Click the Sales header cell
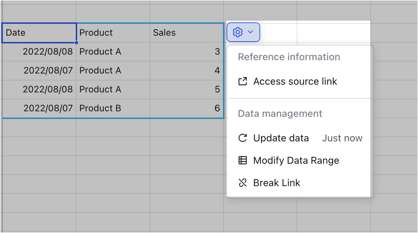The image size is (418, 233). click(186, 33)
